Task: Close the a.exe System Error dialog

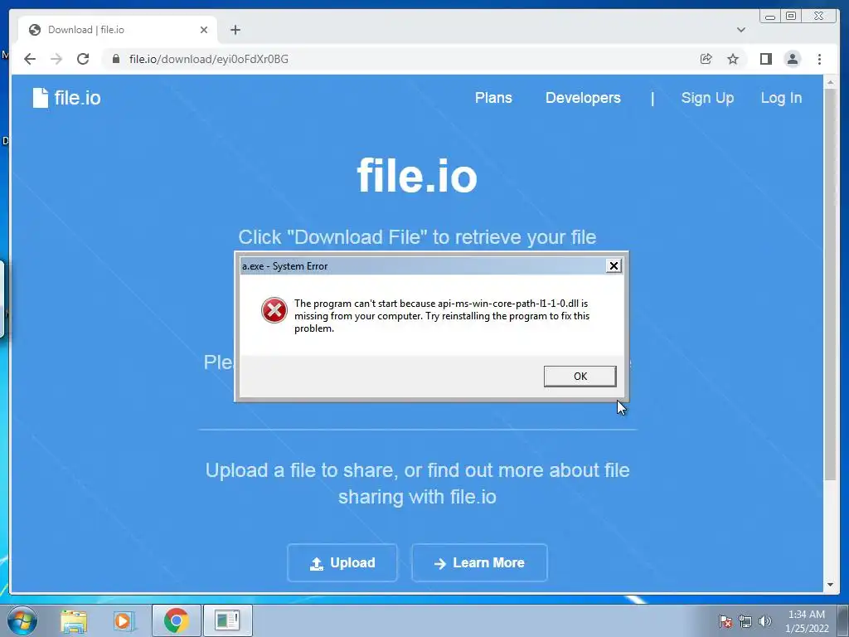Action: point(614,266)
